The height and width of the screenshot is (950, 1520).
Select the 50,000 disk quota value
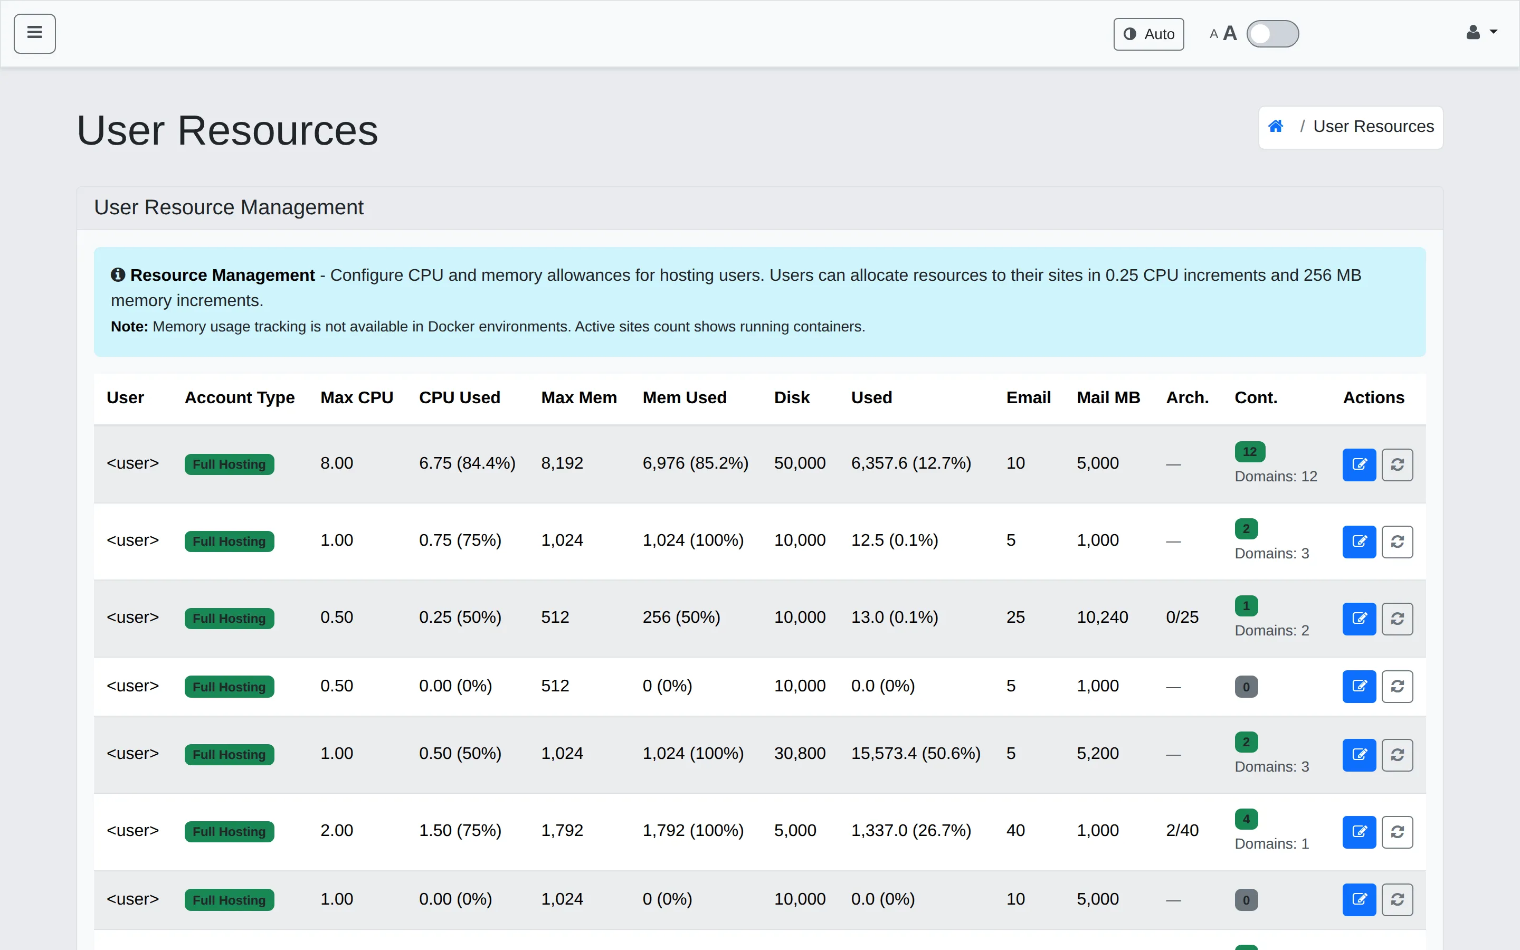(800, 463)
